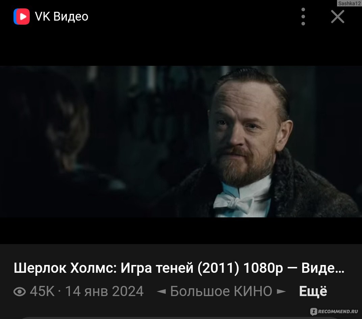Click the Recommend.ru speech bubble logo icon
This screenshot has height=319, width=362.
tap(313, 312)
